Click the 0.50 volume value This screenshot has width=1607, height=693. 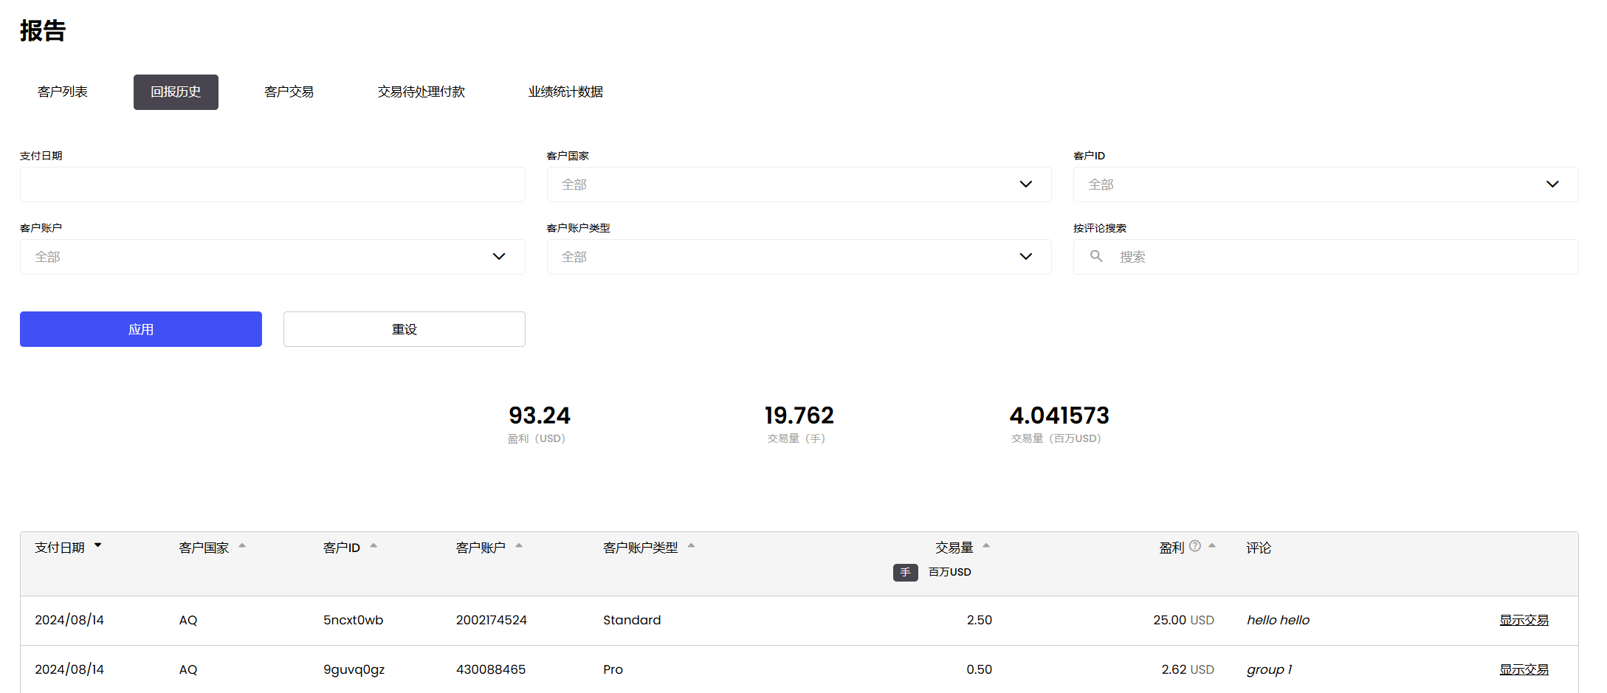980,670
